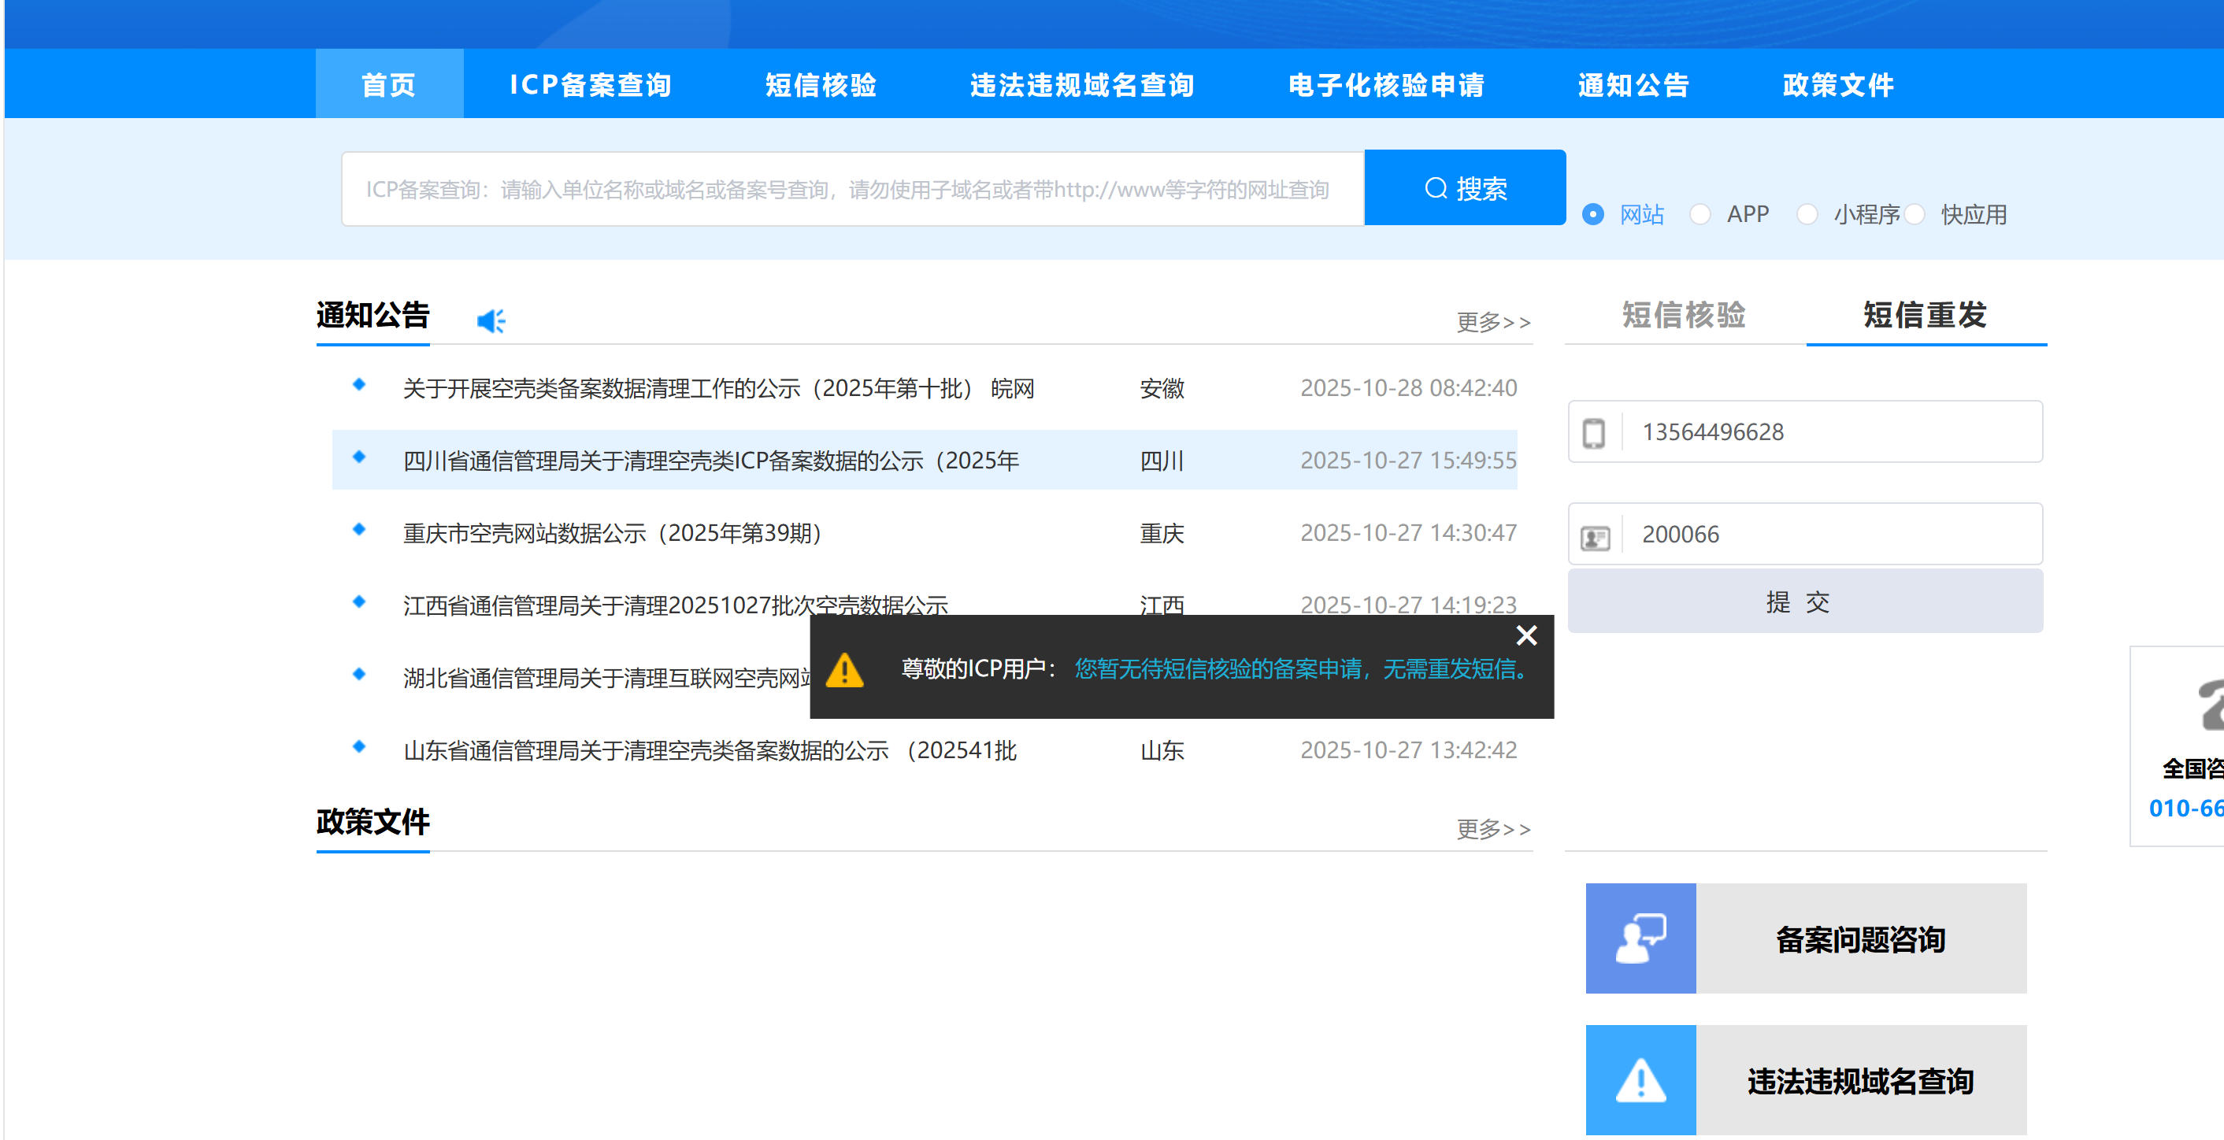The image size is (2224, 1140).
Task: Select the APP radio button
Action: point(1699,214)
